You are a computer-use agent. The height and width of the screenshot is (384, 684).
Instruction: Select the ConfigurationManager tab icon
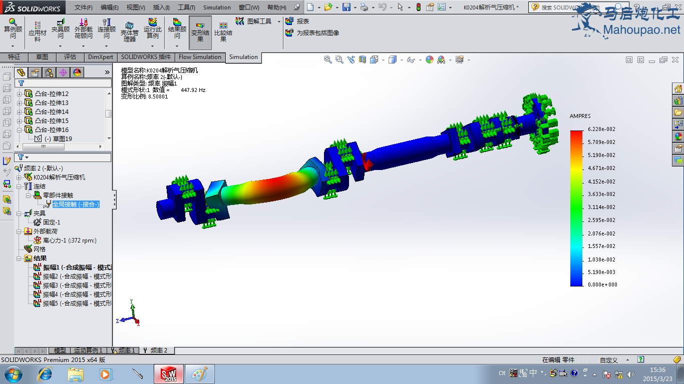tap(49, 72)
